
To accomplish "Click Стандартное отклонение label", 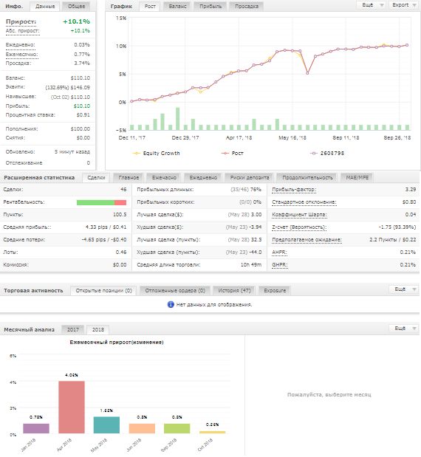I will (304, 202).
